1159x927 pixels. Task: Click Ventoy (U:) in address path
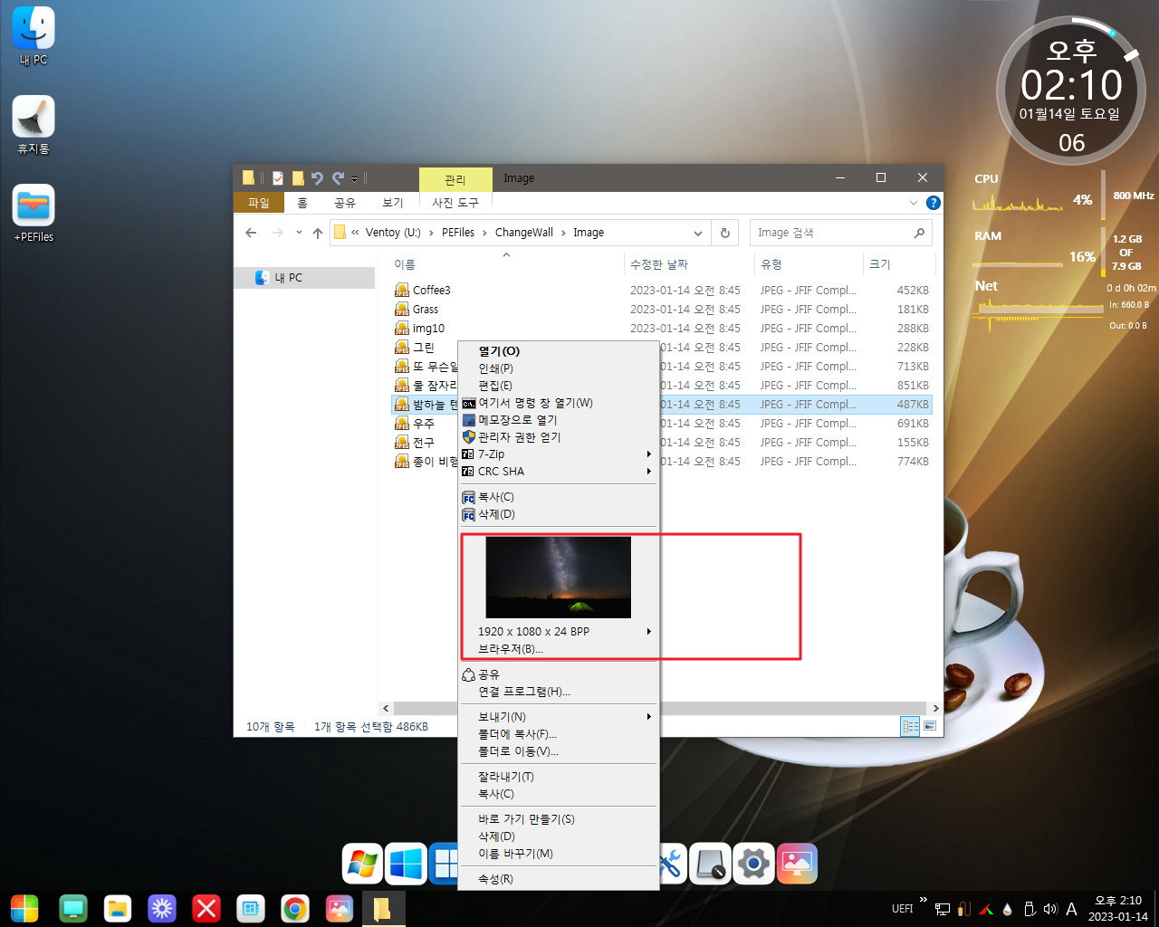pos(393,233)
